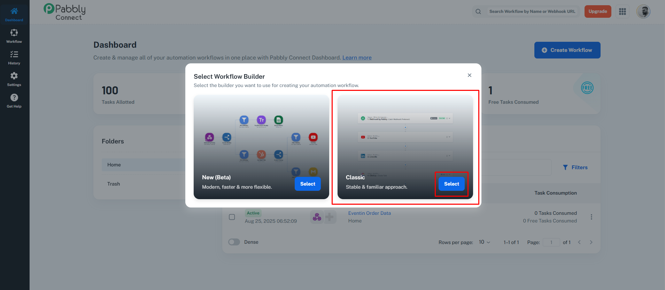Screen dimensions: 665x290
Task: Click the Dashboard page heading
Action: point(115,45)
